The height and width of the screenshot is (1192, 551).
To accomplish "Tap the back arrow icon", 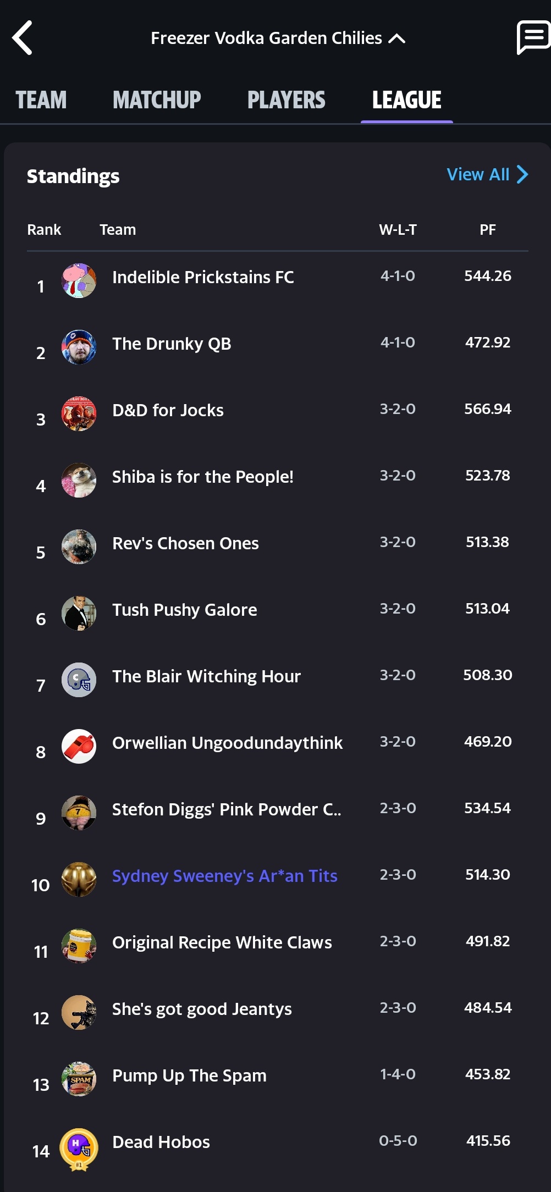I will click(23, 38).
